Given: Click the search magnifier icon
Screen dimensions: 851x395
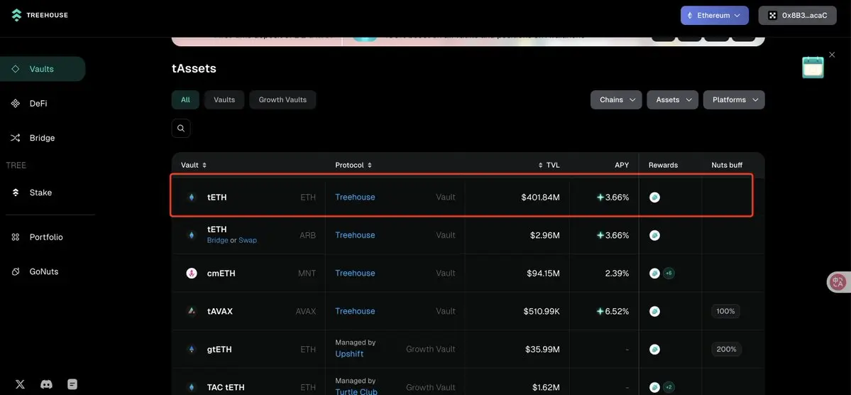Looking at the screenshot, I should pyautogui.click(x=181, y=128).
